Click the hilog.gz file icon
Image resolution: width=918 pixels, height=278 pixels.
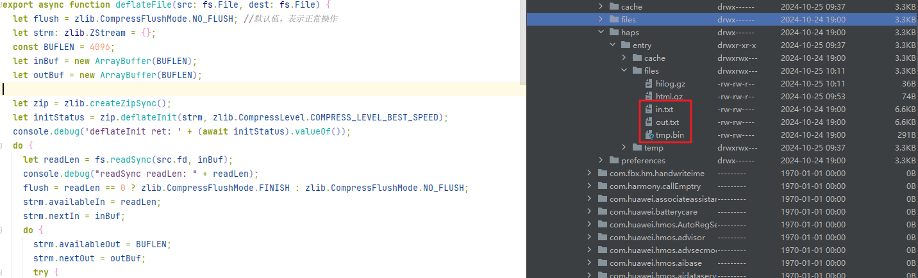coord(649,84)
